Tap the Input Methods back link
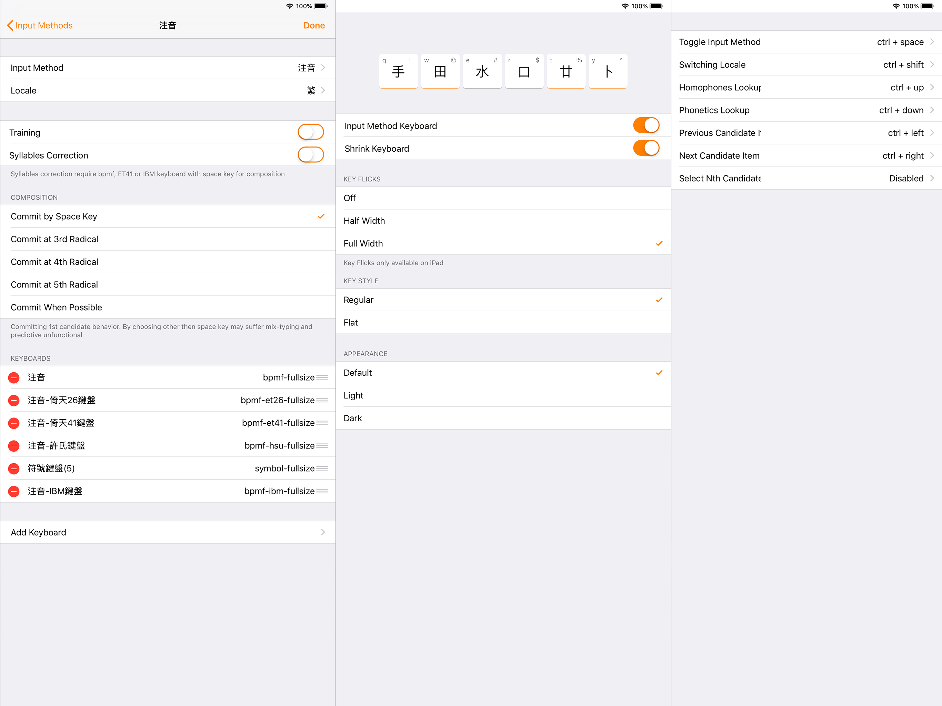 click(44, 26)
